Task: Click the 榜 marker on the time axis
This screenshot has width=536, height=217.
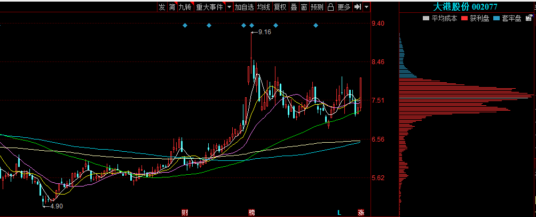Action: click(251, 212)
